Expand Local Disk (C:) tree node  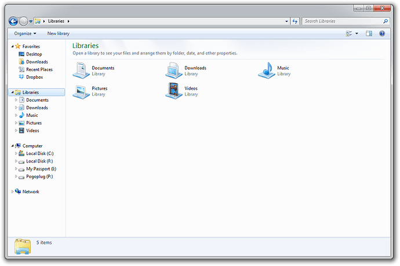pos(16,153)
